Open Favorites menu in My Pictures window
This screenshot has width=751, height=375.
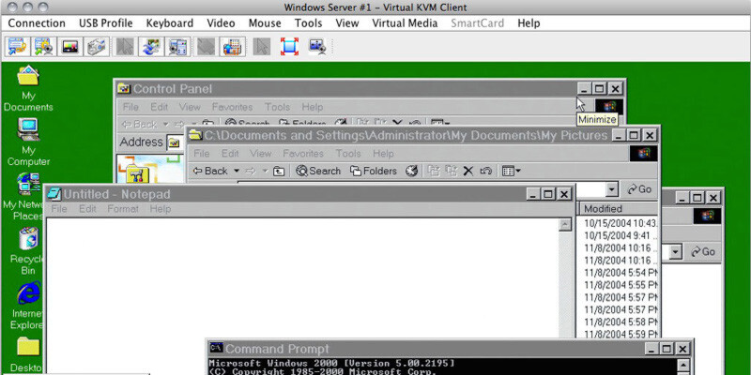coord(303,154)
